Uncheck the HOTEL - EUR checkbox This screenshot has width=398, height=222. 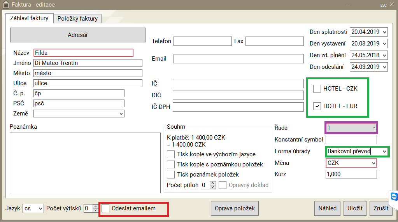point(317,106)
